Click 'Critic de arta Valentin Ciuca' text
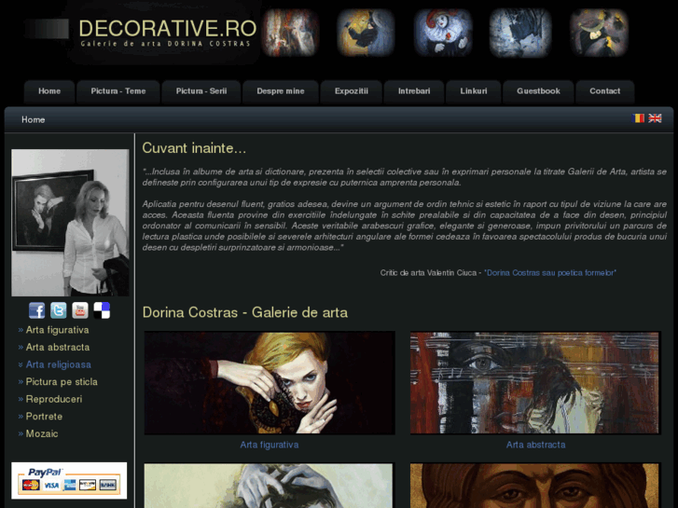This screenshot has width=678, height=508. click(428, 273)
